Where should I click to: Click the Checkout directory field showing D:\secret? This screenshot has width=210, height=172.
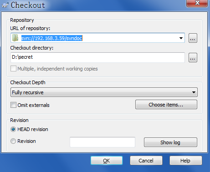97,57
